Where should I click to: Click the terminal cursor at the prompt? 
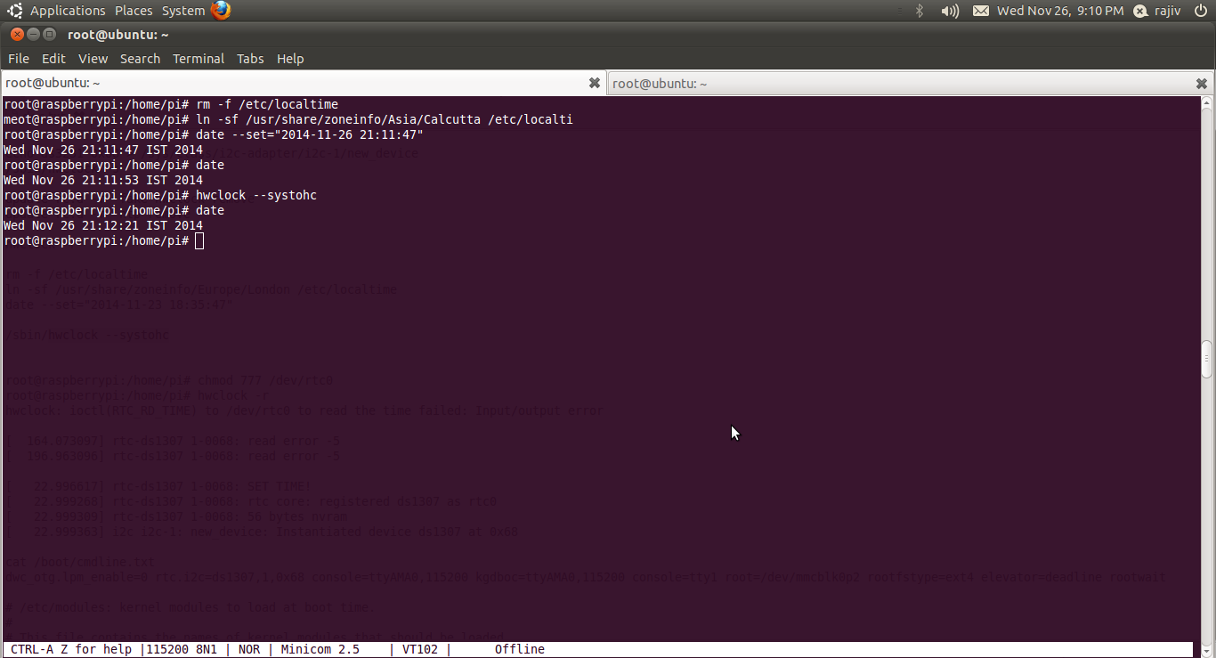[199, 240]
